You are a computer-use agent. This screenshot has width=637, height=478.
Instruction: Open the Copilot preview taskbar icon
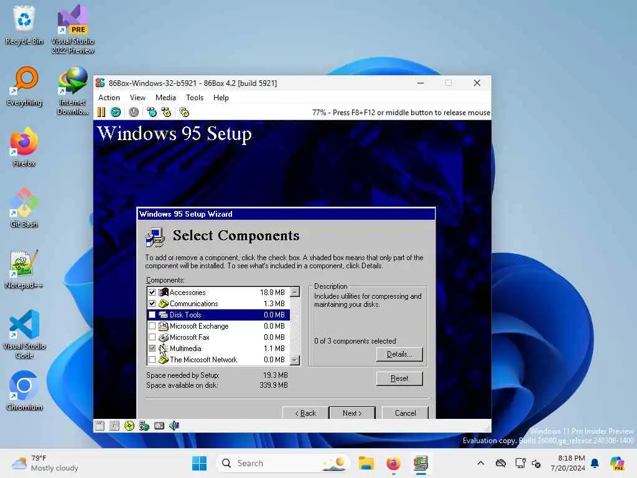[x=617, y=463]
